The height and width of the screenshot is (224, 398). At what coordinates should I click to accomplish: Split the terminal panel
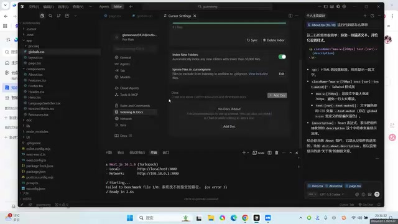pos(269,152)
